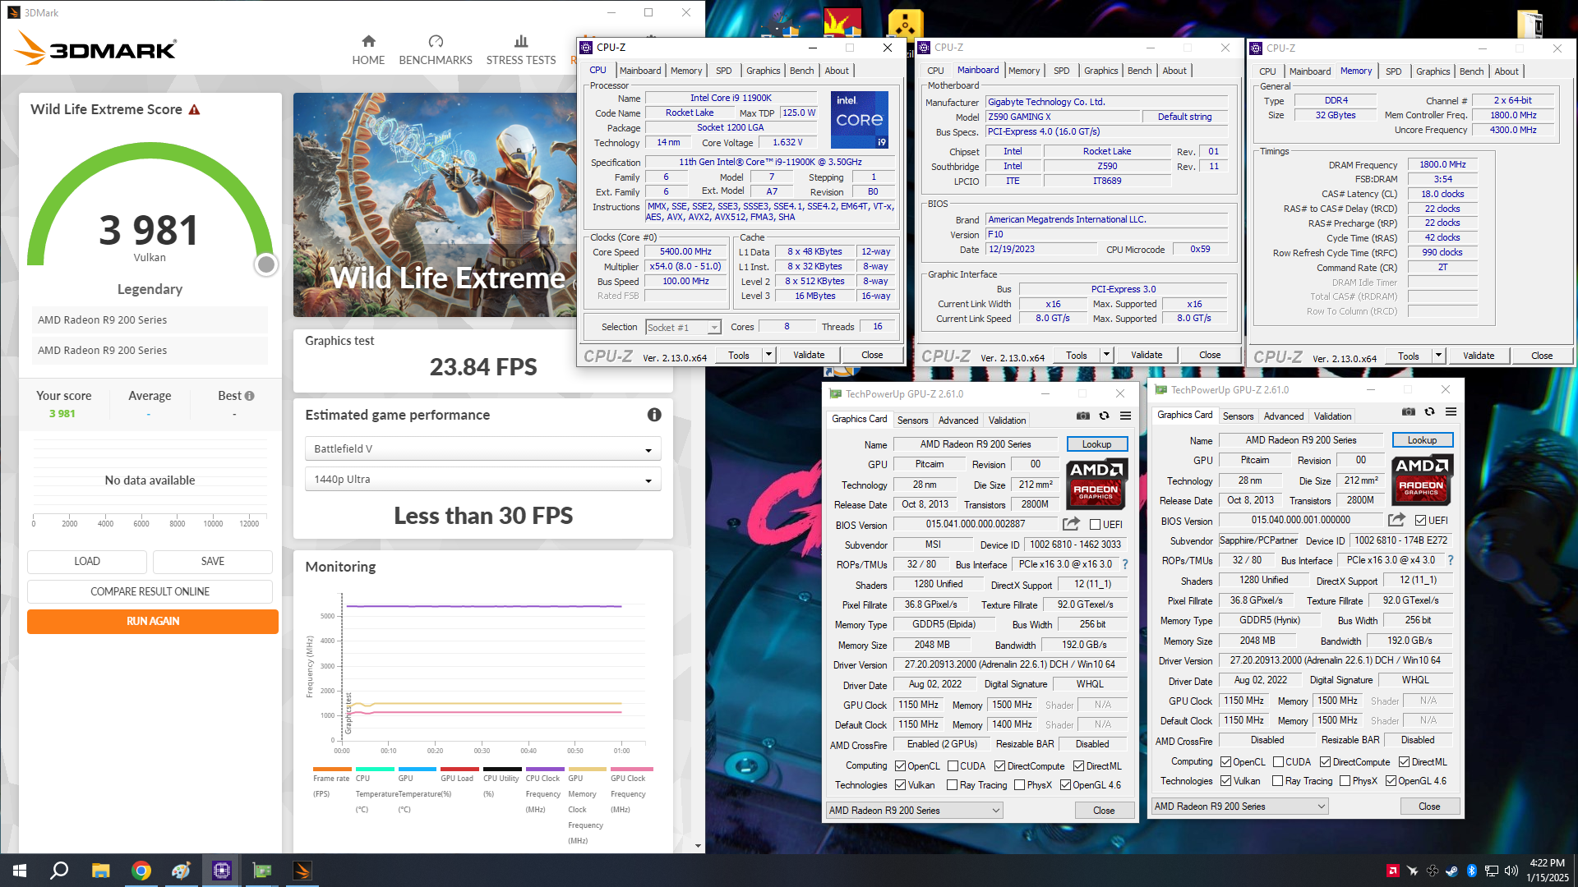The image size is (1578, 887).
Task: Switch to Graphics tab in third CPU-Z
Action: (1433, 71)
